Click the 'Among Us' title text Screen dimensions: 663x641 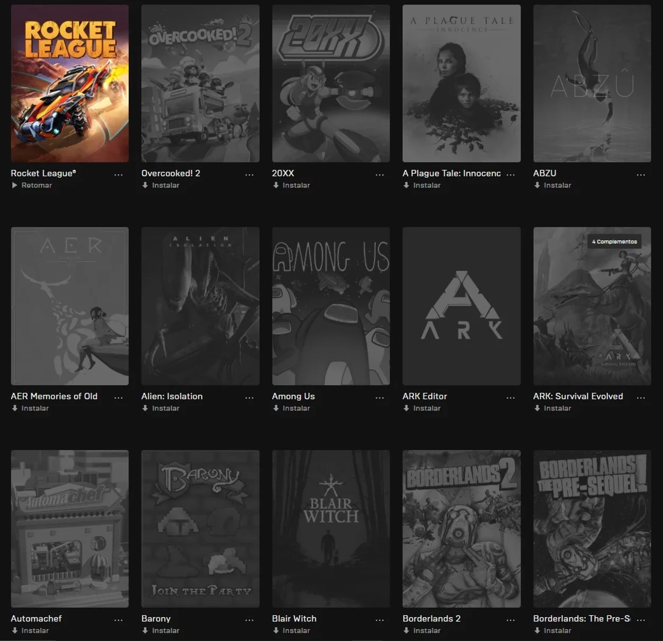click(x=293, y=396)
